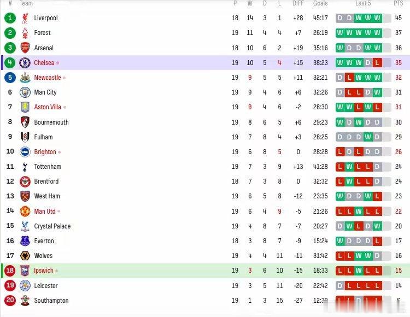The width and height of the screenshot is (410, 317).
Task: Click the Liverpool club crest
Action: point(25,18)
